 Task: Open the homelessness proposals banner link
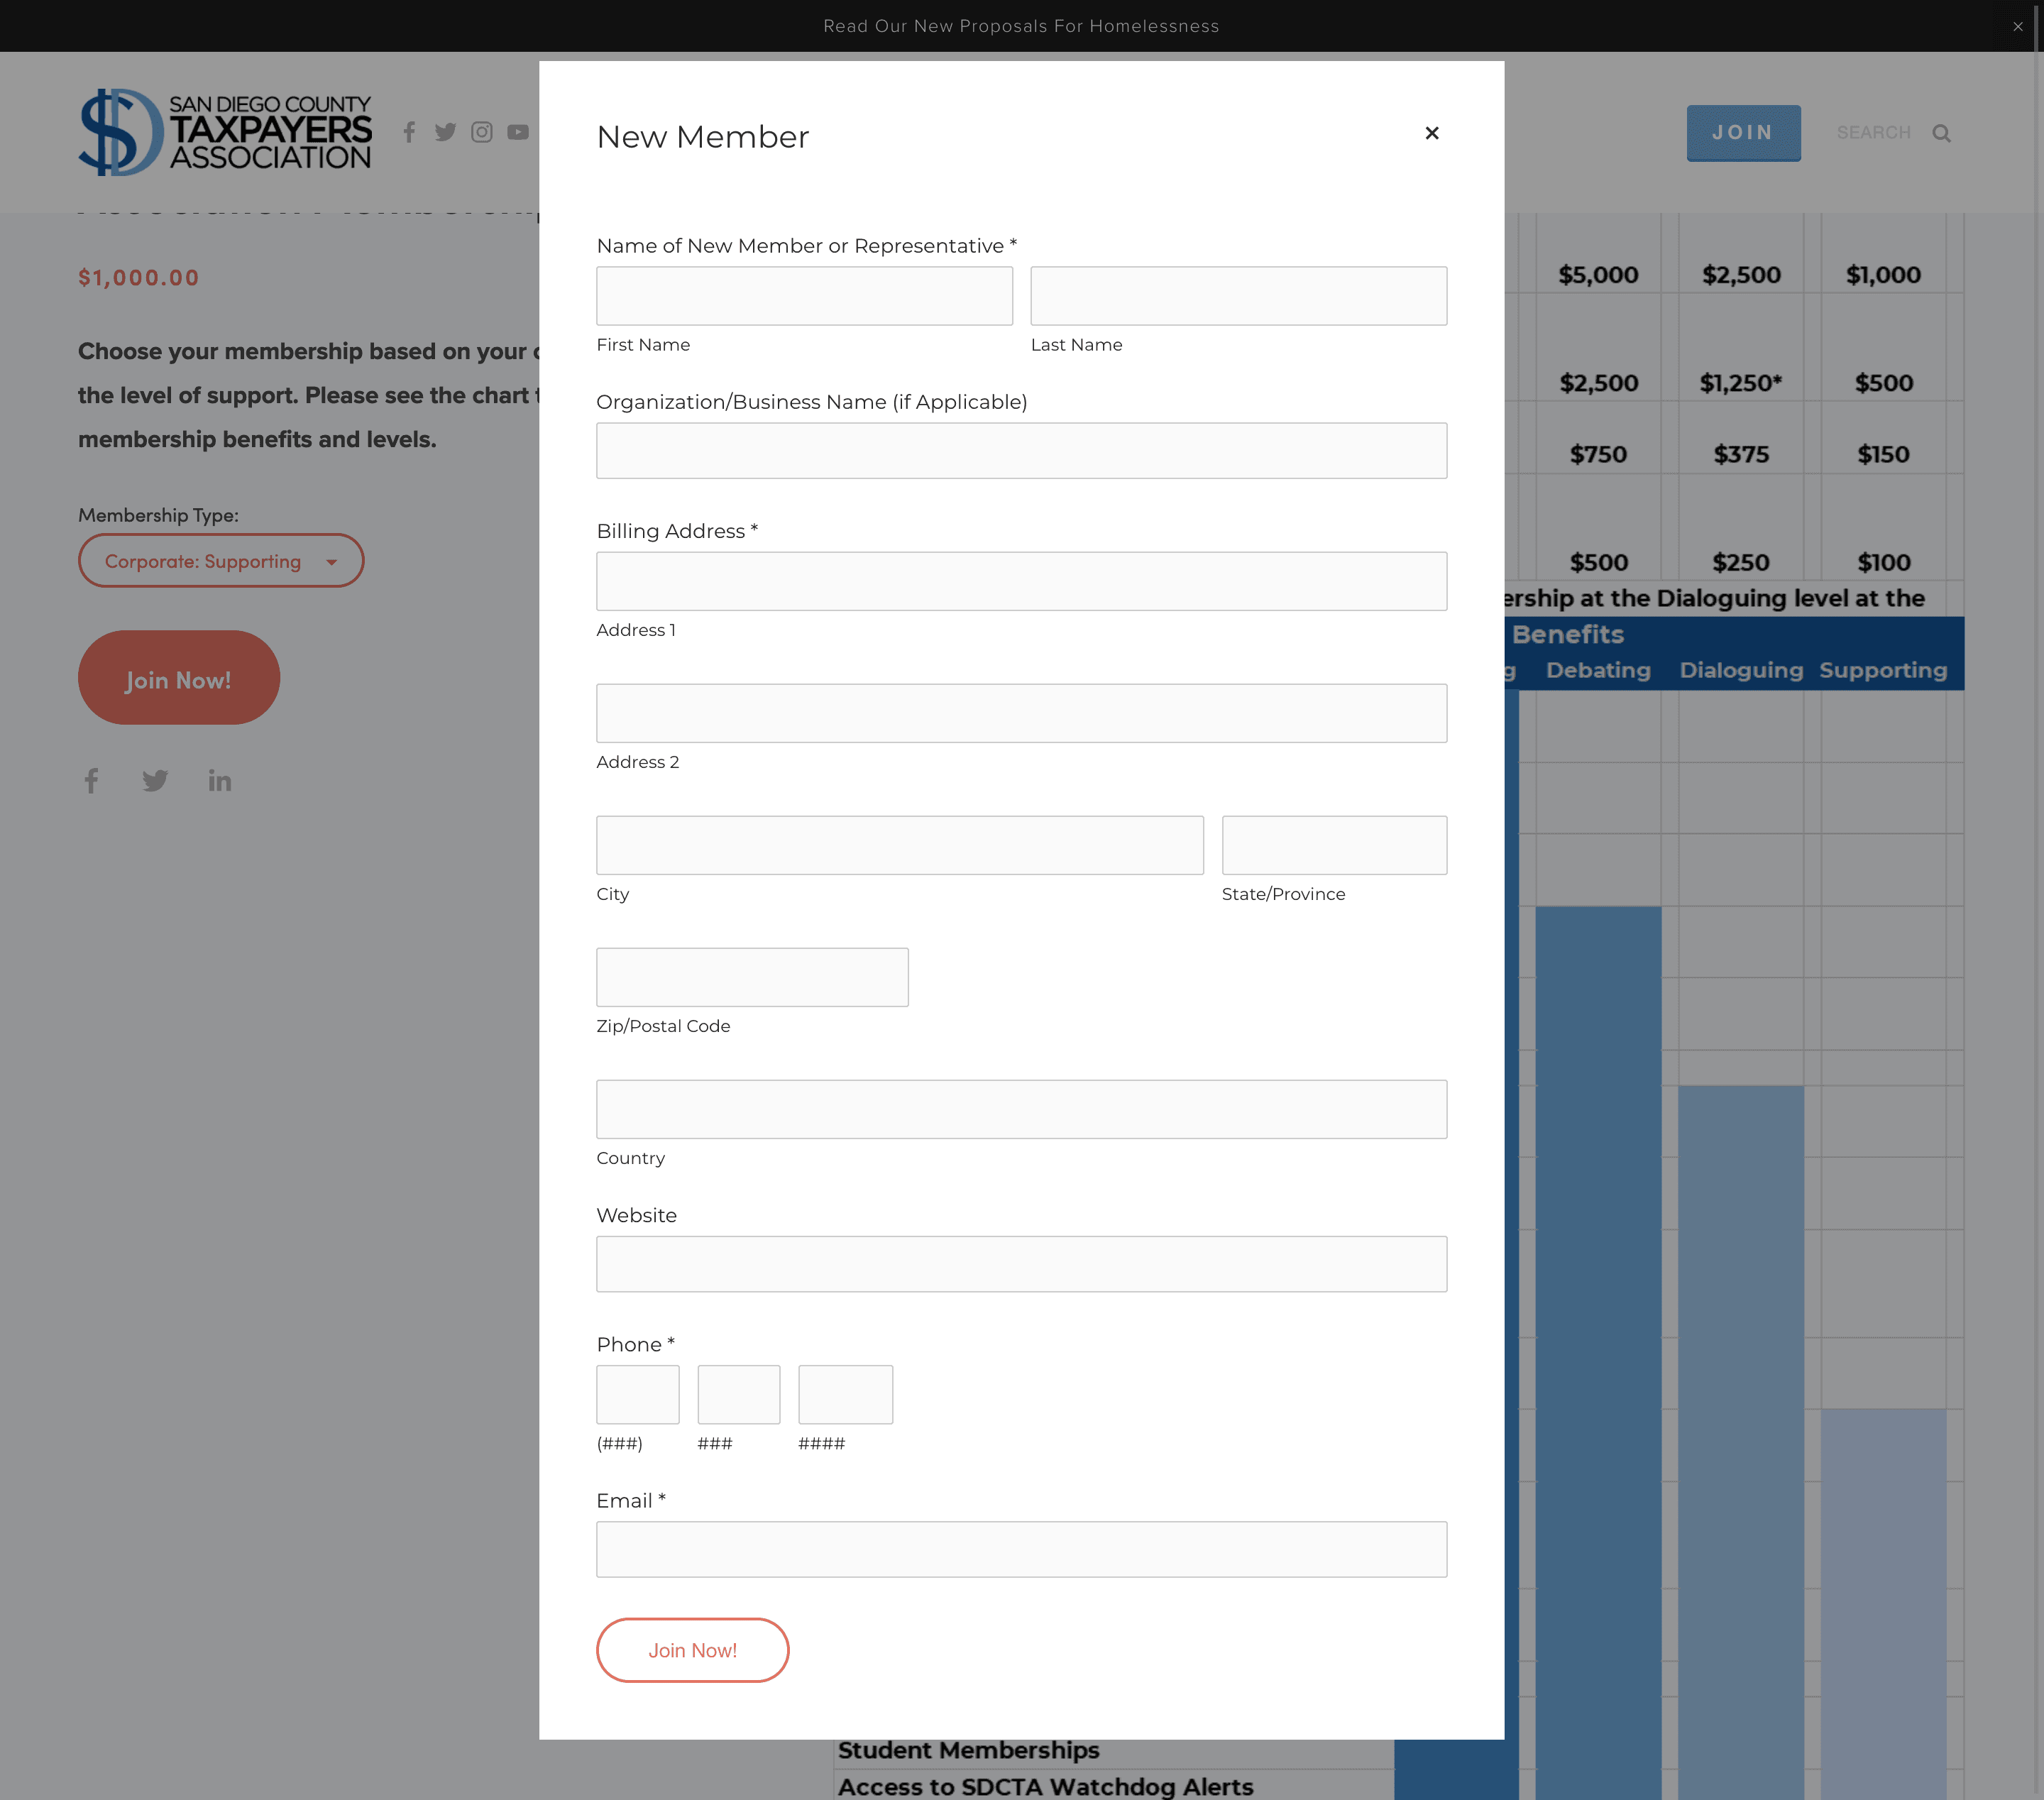1021,26
